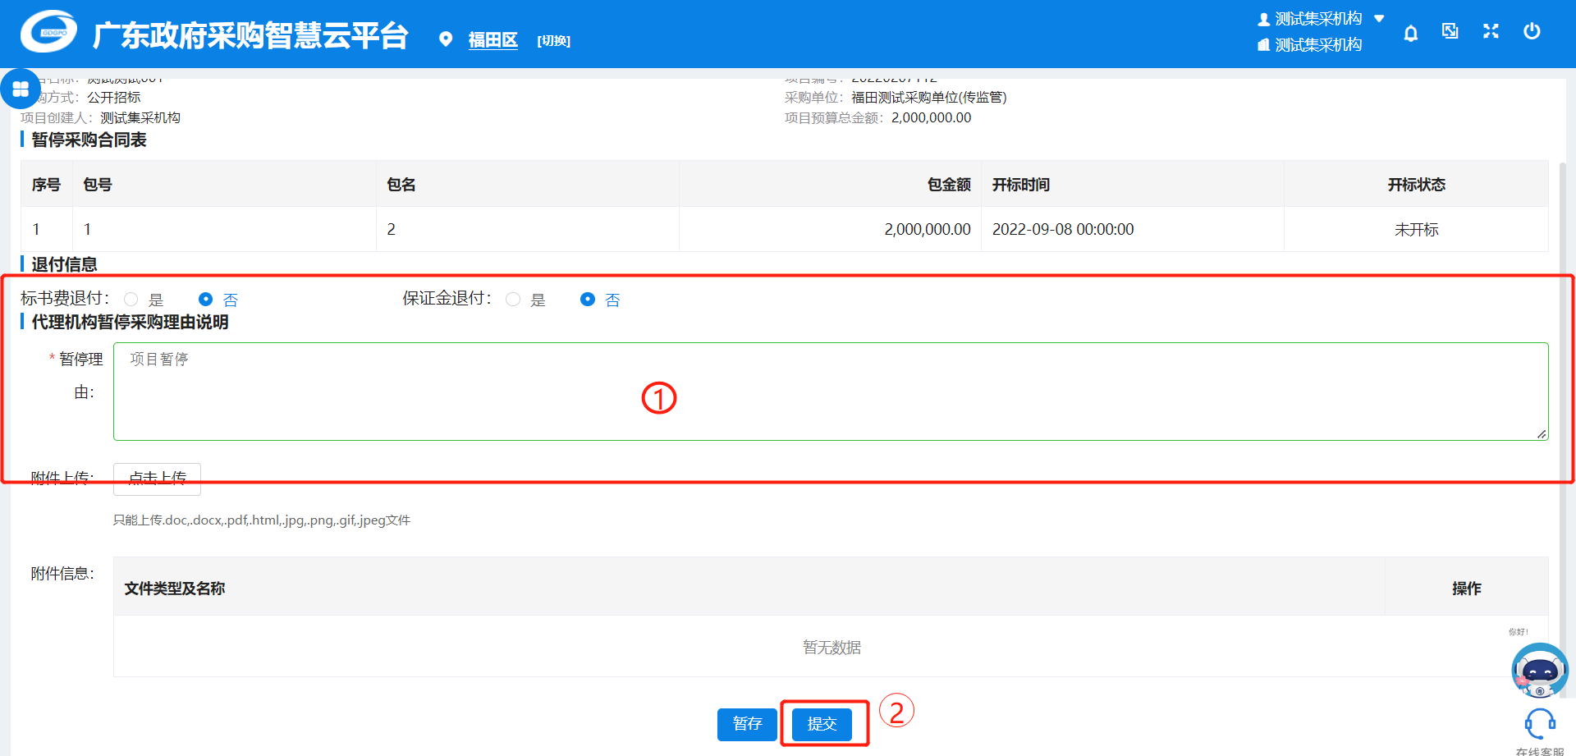Toggle fullscreen with the expand arrows icon

click(1491, 31)
